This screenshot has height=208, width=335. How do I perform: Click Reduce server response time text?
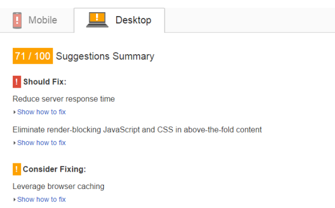tap(64, 99)
